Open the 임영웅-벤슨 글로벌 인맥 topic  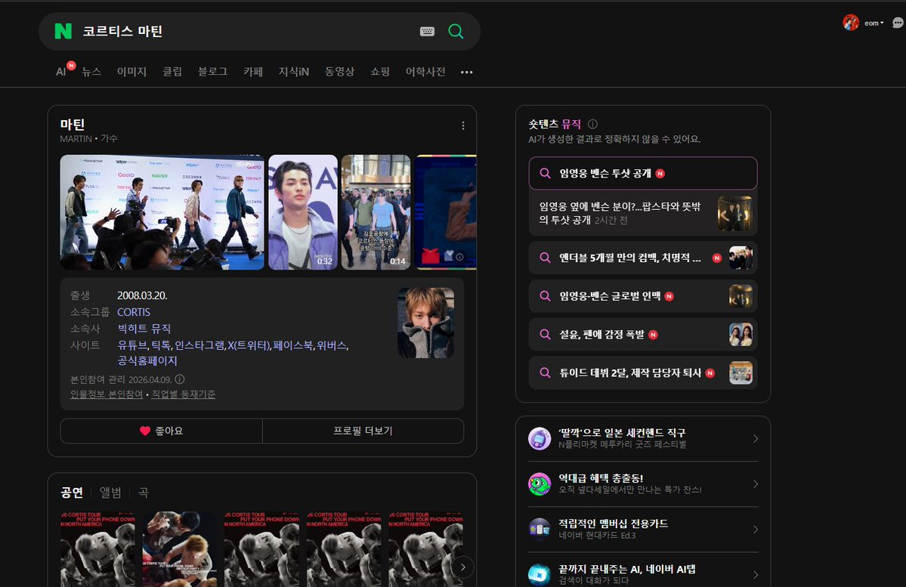tap(642, 296)
